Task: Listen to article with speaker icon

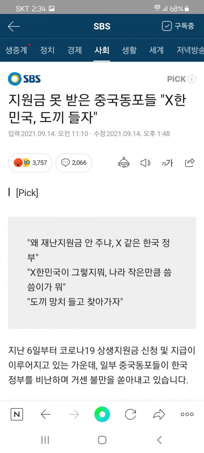Action: (145, 163)
